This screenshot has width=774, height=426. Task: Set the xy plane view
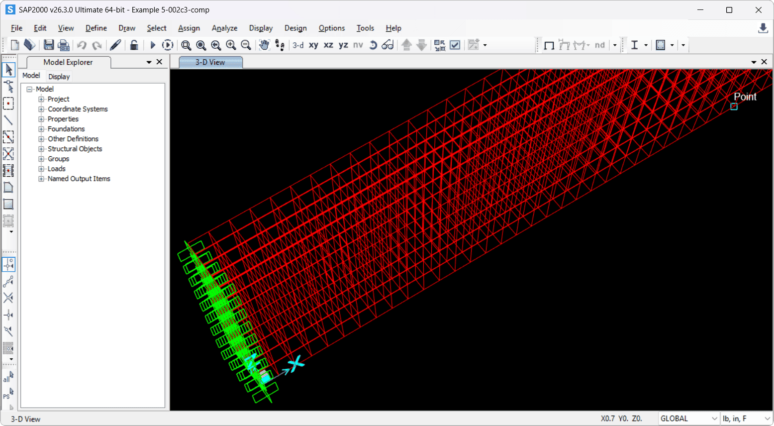(313, 45)
